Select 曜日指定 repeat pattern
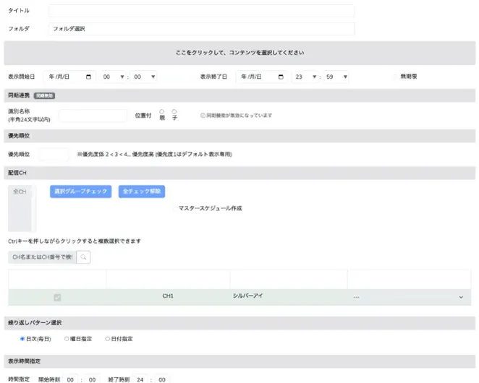This screenshot has width=479, height=383. pos(67,338)
